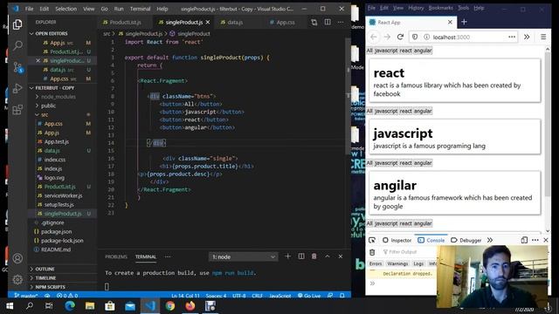This screenshot has width=559, height=314.
Task: Toggle the Errors console filter
Action: (376, 263)
